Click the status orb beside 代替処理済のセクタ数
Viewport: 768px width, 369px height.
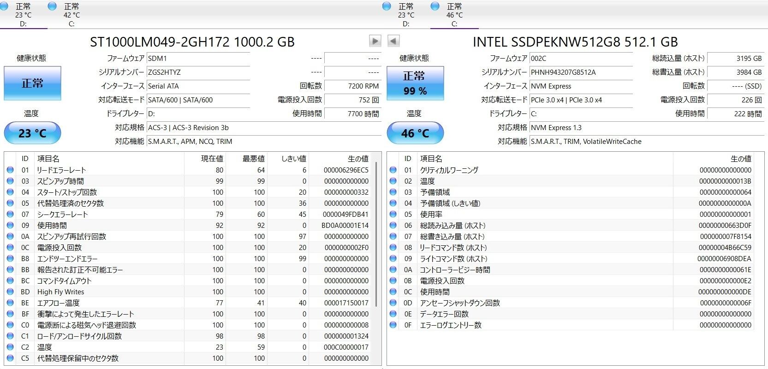pyautogui.click(x=10, y=203)
